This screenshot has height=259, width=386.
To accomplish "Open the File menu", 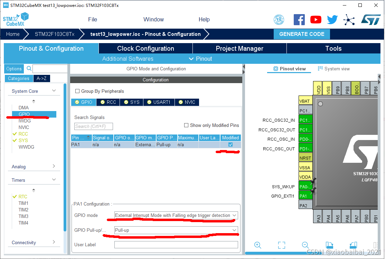I will pyautogui.click(x=93, y=19).
